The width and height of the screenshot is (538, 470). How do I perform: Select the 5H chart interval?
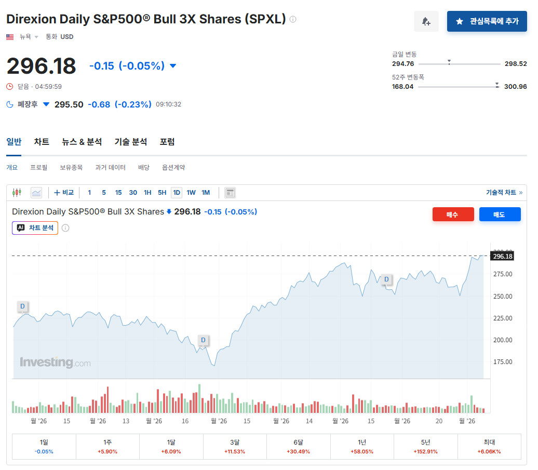click(162, 193)
